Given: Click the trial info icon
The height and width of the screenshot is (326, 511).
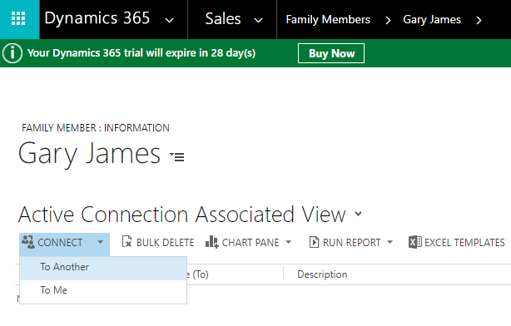Looking at the screenshot, I should tap(12, 53).
